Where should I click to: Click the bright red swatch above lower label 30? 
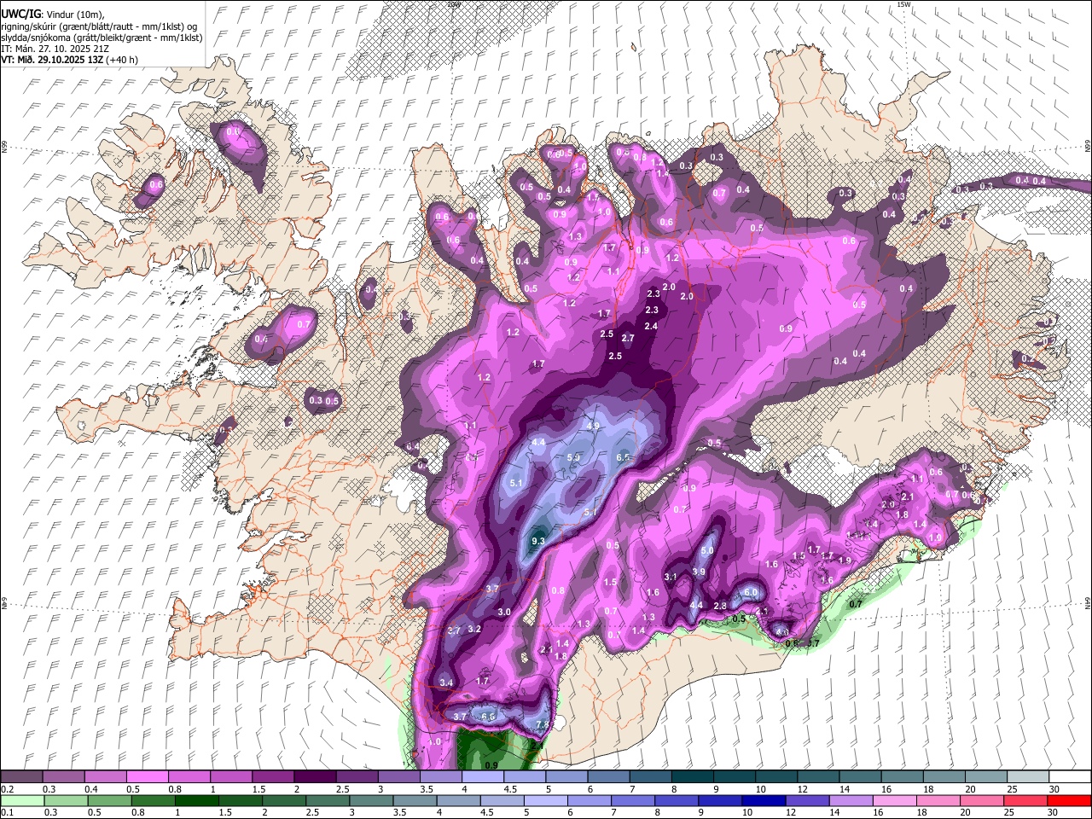coord(1069,801)
